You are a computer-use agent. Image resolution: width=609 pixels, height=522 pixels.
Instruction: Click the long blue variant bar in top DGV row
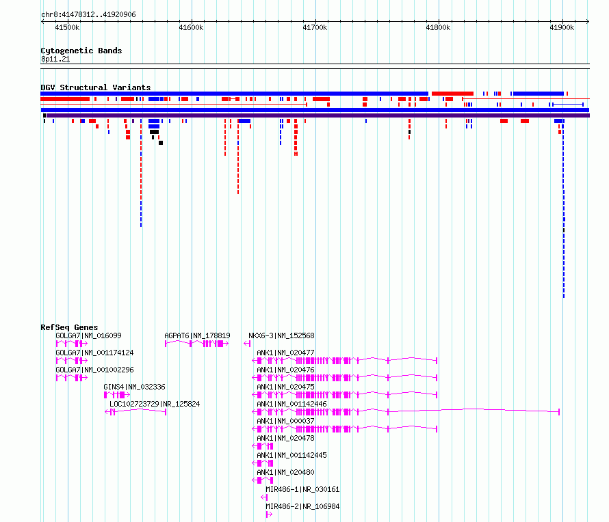pyautogui.click(x=235, y=94)
